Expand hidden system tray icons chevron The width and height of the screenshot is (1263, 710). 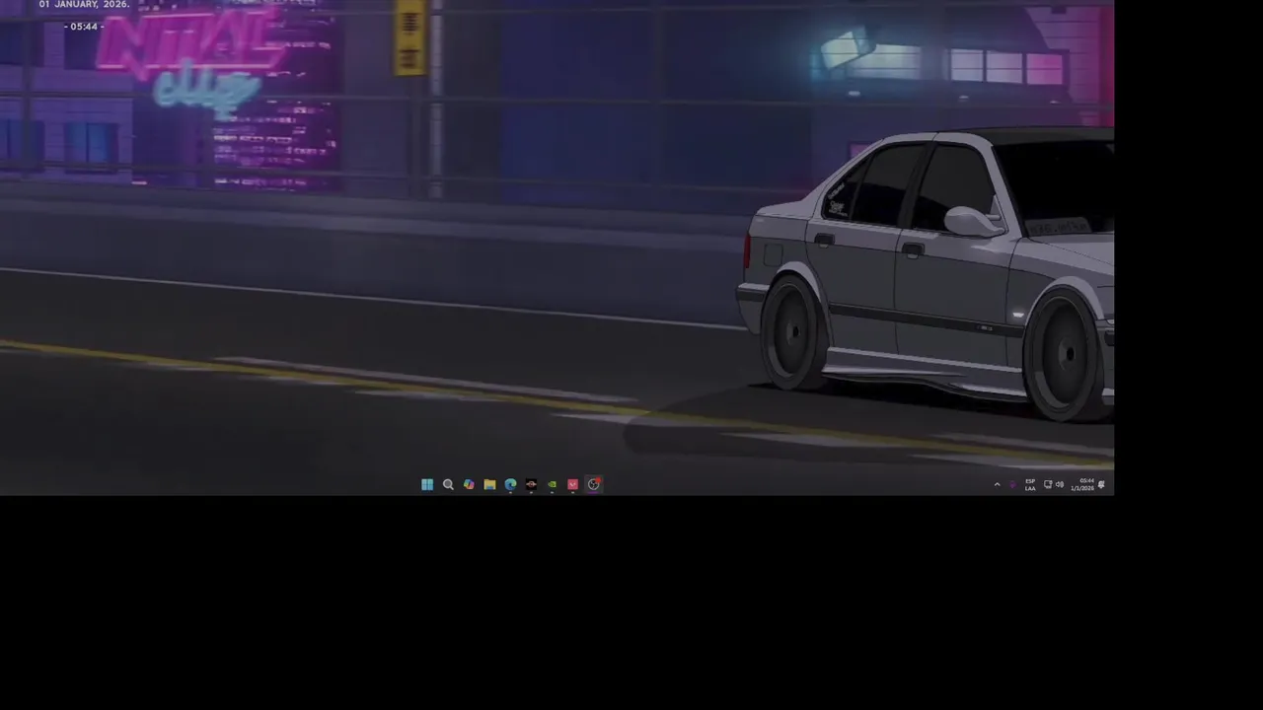(x=997, y=484)
